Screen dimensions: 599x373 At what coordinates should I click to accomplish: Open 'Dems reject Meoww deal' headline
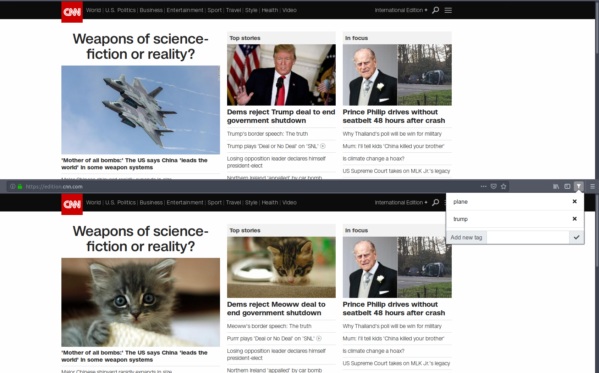[x=276, y=309]
